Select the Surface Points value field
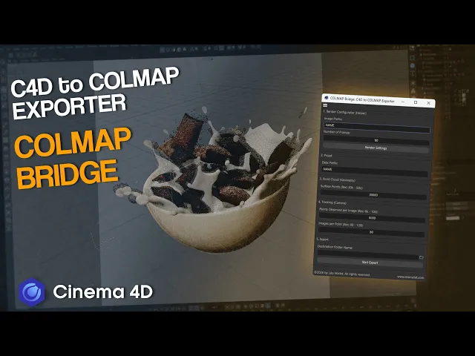Image resolution: width=475 pixels, height=356 pixels. 373,195
